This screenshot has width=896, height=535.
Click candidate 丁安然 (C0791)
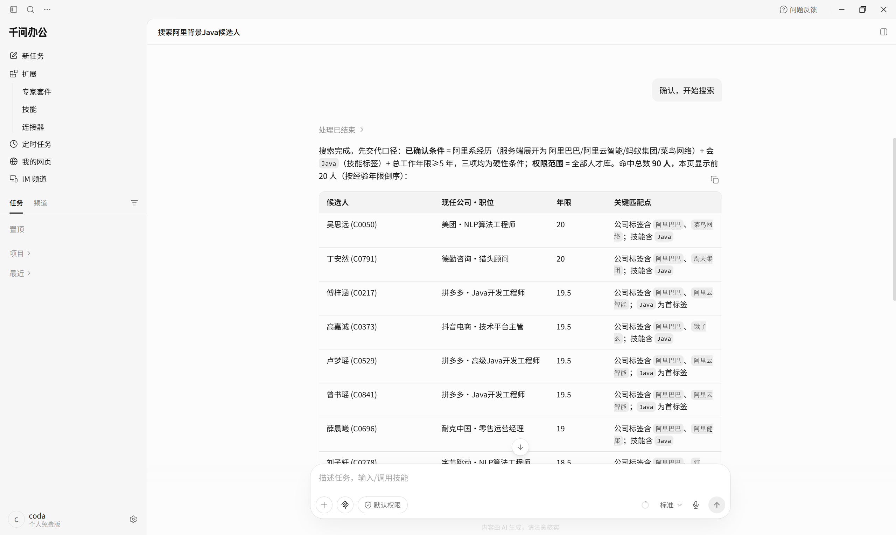[x=352, y=259]
